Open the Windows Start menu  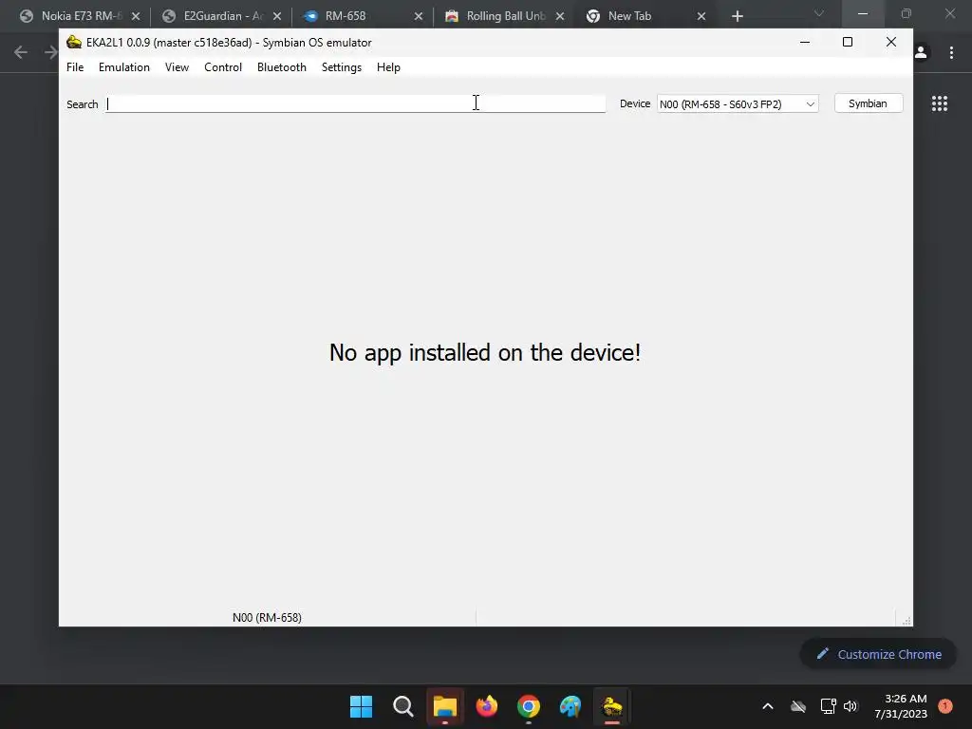tap(361, 706)
